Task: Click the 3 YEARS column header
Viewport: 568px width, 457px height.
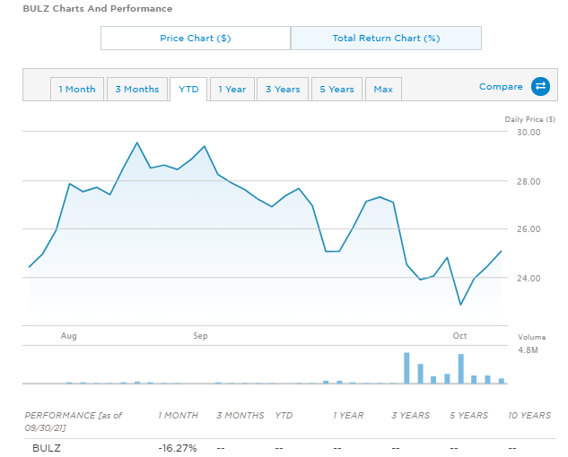Action: pos(410,416)
